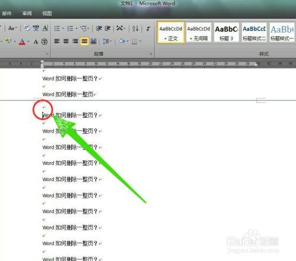
Task: Expand the bullet list dropdown arrow
Action: [x=63, y=28]
